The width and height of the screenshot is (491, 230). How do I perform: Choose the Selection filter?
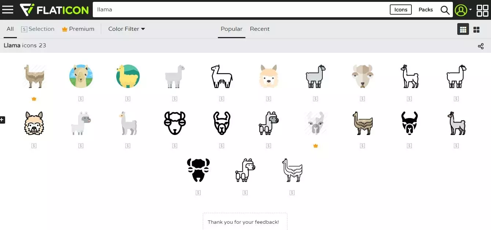(x=38, y=29)
